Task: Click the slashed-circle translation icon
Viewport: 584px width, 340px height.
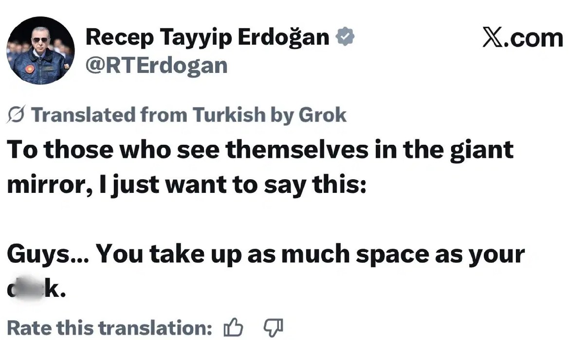Action: click(x=18, y=116)
